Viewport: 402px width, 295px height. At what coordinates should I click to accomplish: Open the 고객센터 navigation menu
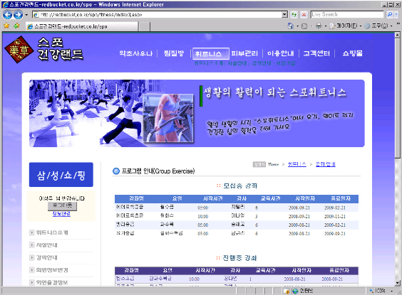click(x=316, y=53)
